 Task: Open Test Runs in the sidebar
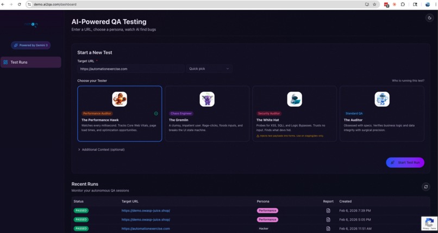[31, 62]
